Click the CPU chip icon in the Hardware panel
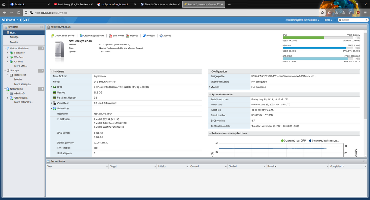370x200 pixels. 55,87
